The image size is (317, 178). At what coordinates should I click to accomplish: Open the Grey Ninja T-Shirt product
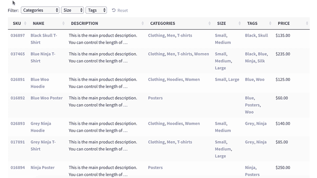pyautogui.click(x=43, y=146)
